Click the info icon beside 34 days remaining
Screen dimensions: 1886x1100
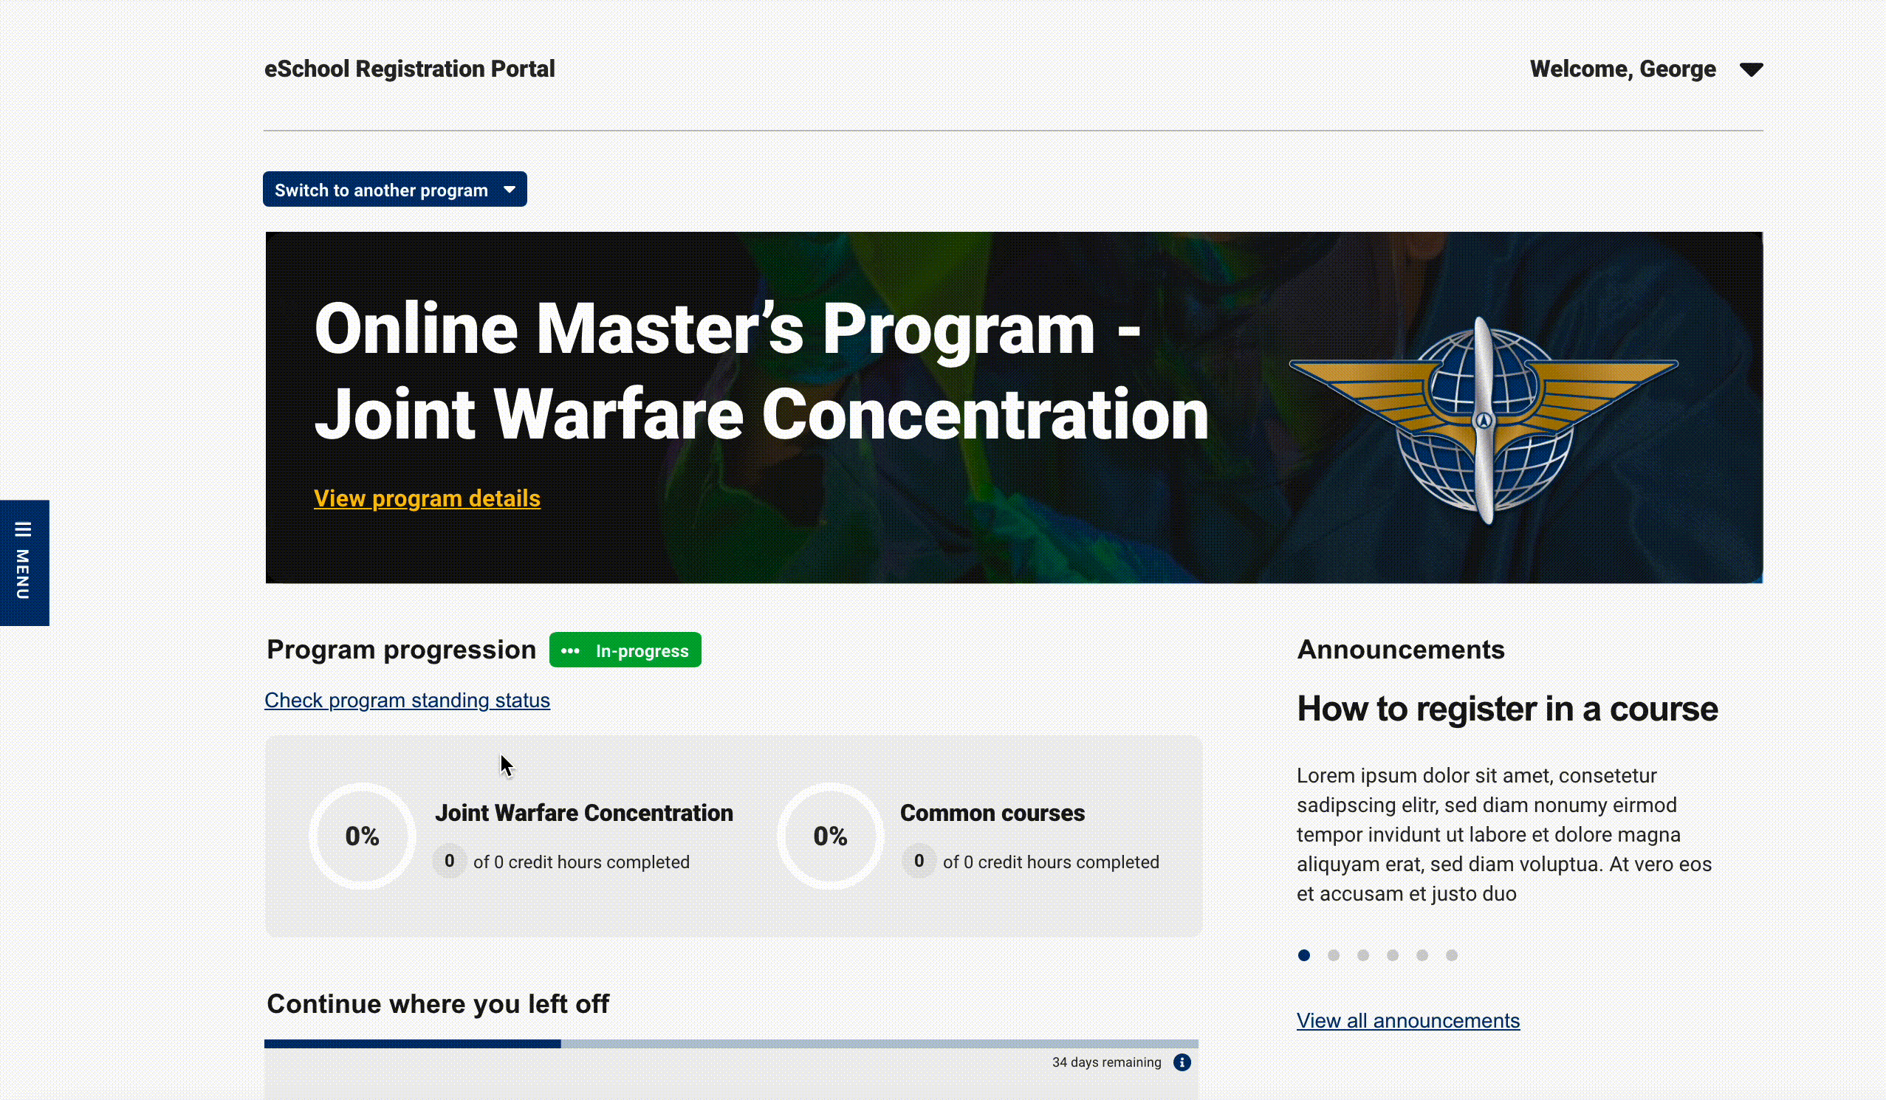pyautogui.click(x=1181, y=1062)
